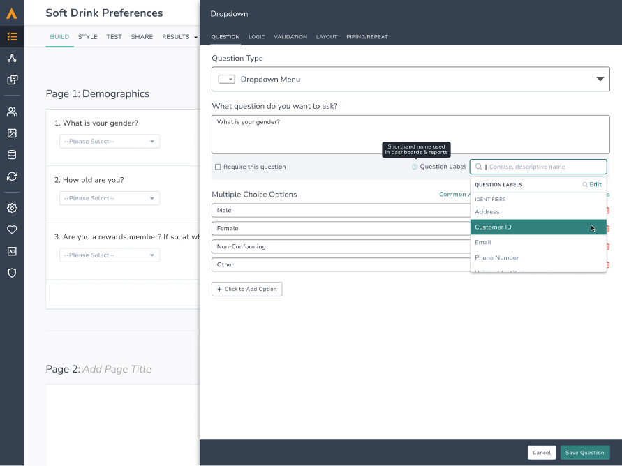The image size is (622, 466).
Task: Open the QUESTION tab
Action: [x=225, y=37]
